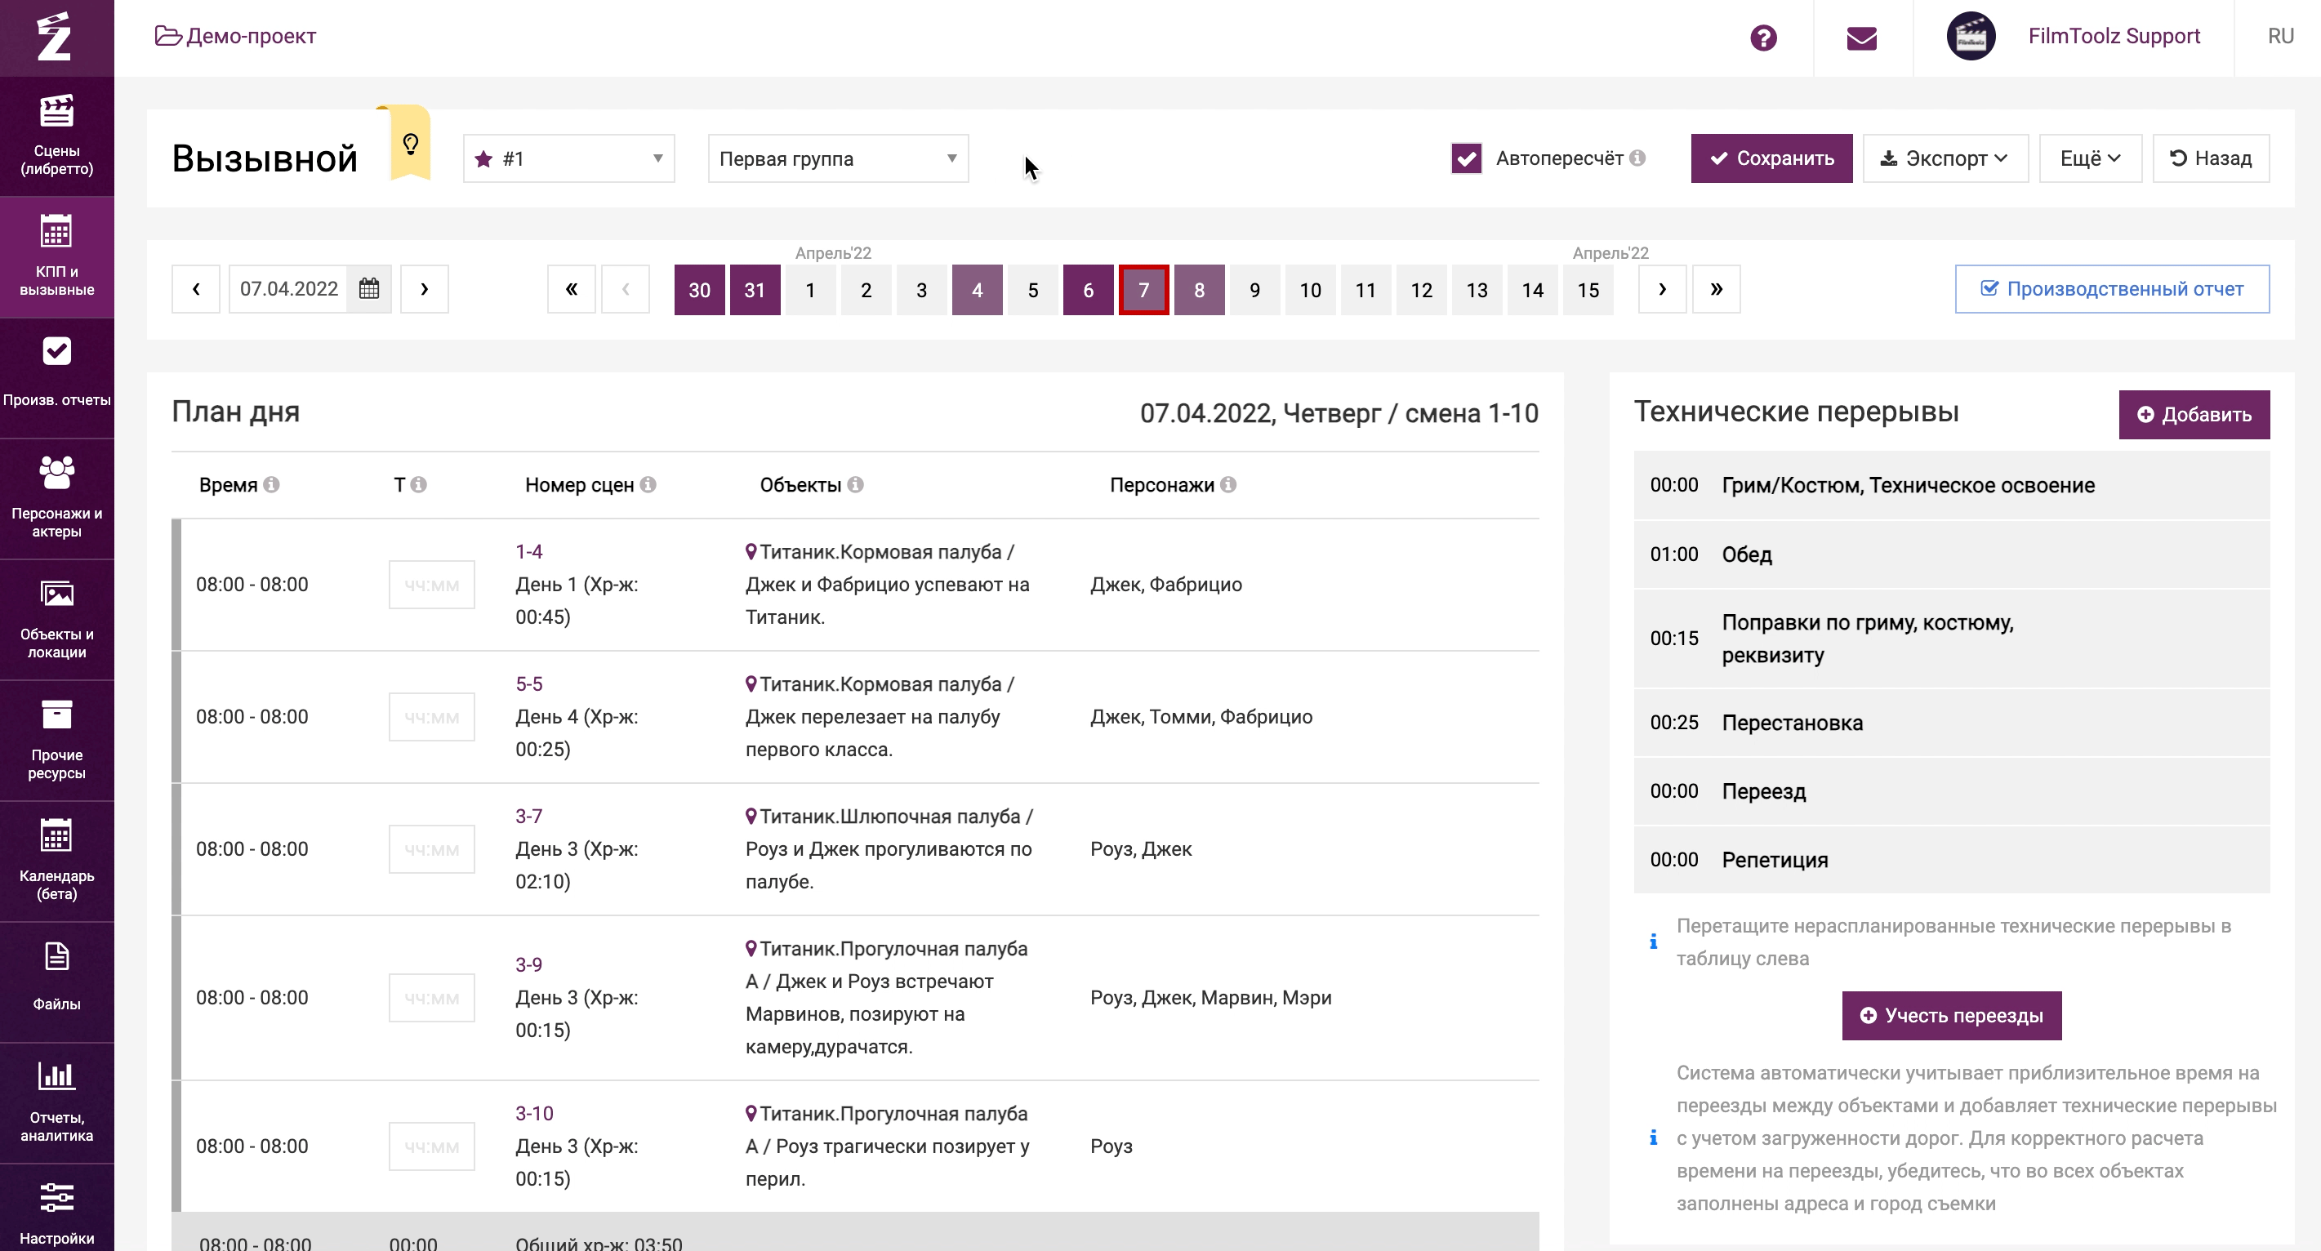
Task: Click the calendar icon beside date field
Action: pos(368,289)
